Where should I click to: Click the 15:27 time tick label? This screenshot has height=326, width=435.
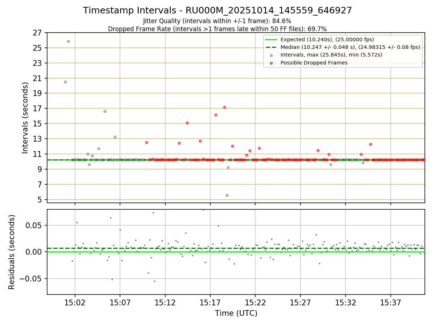(x=301, y=302)
